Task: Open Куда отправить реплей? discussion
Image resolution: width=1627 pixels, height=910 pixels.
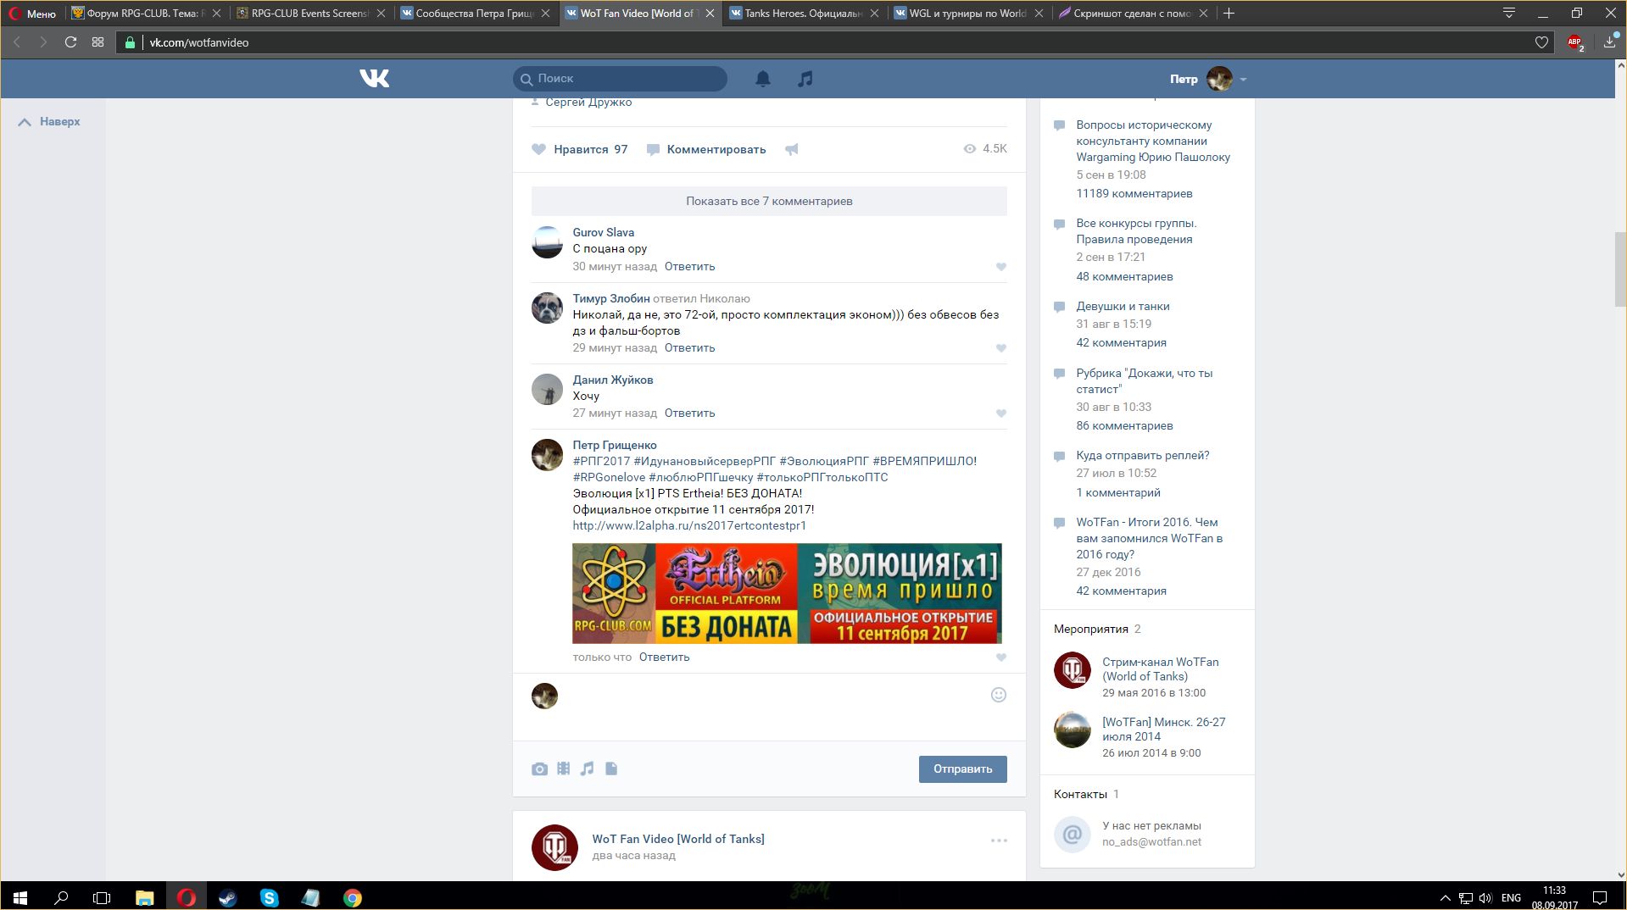Action: coord(1142,455)
